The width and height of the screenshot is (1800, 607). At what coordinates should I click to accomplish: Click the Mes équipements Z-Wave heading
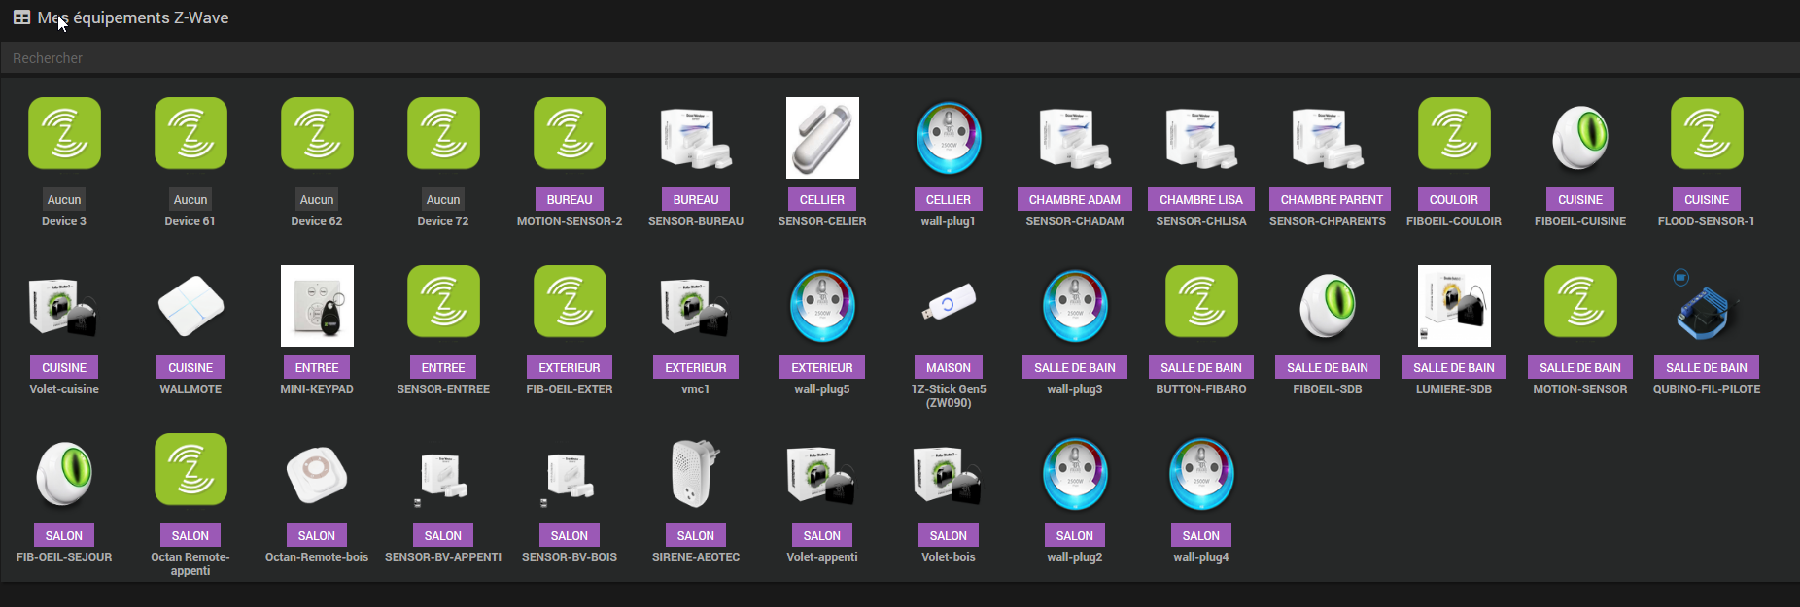click(x=133, y=17)
